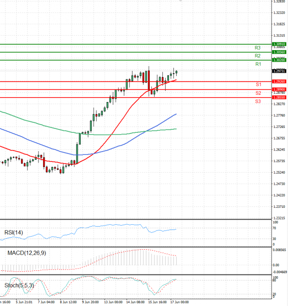
Task: Select the red 1.28550 price tag
Action: click(x=279, y=97)
